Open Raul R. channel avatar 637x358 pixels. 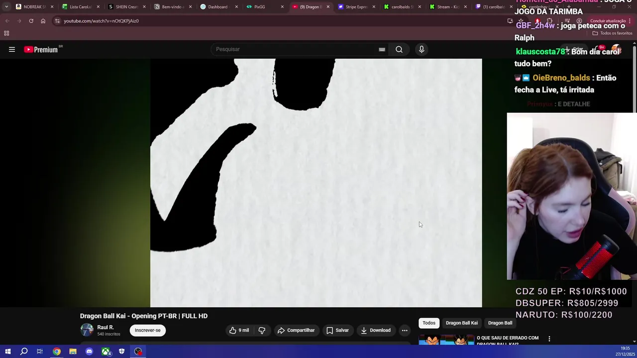pos(87,330)
